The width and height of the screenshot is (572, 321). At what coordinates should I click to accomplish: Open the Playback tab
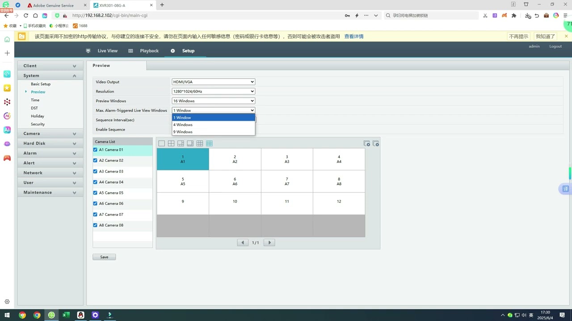click(149, 51)
